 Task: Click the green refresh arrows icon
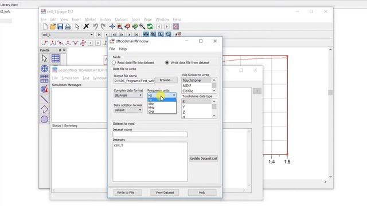[x=150, y=27]
